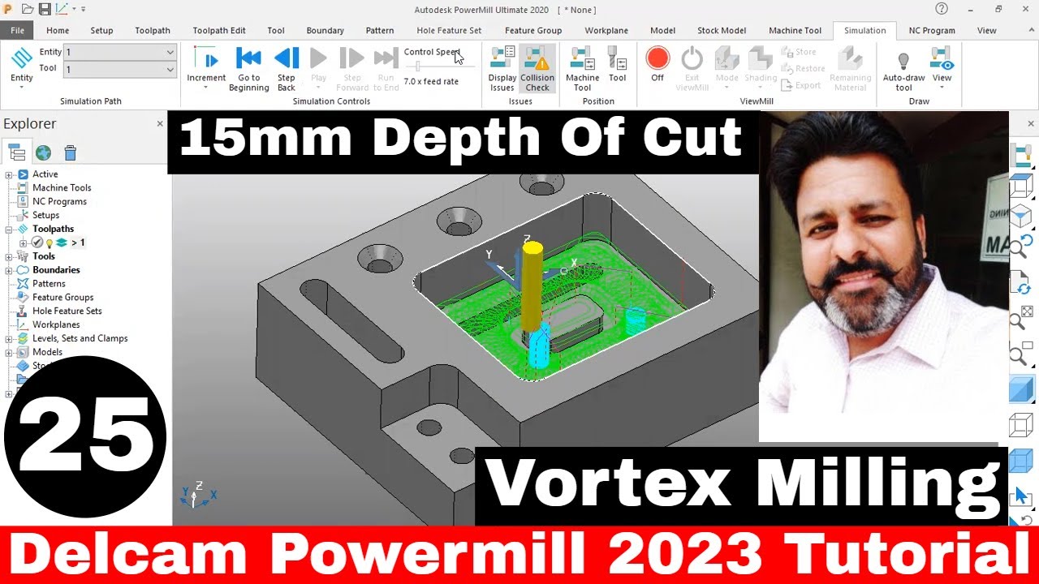The image size is (1039, 584).
Task: Select Patterns in Explorer tree
Action: [x=49, y=284]
